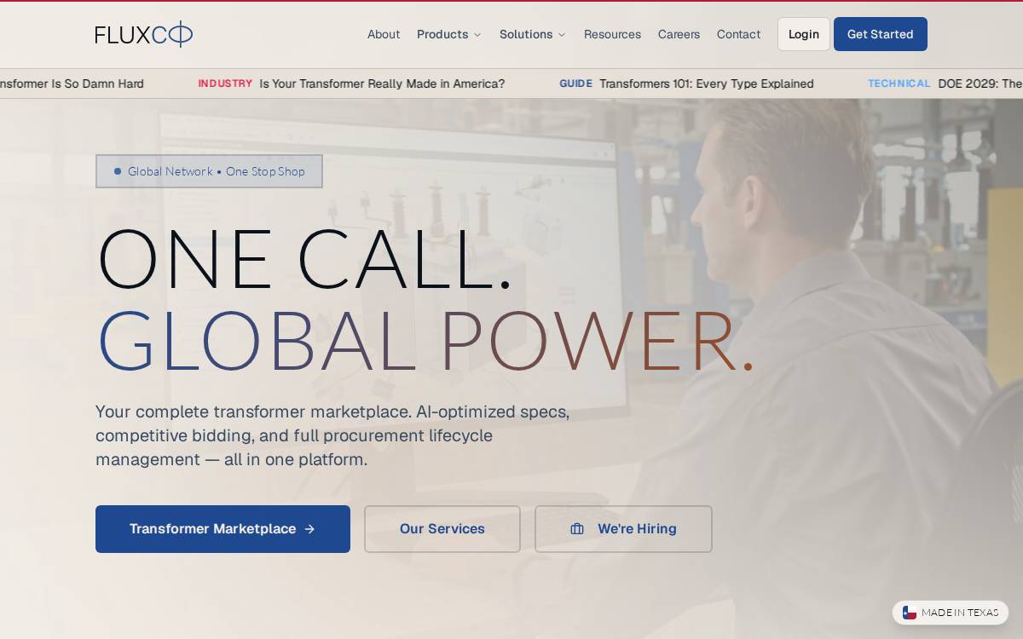Expand the Products dropdown chevron
1023x639 pixels.
[x=477, y=35]
